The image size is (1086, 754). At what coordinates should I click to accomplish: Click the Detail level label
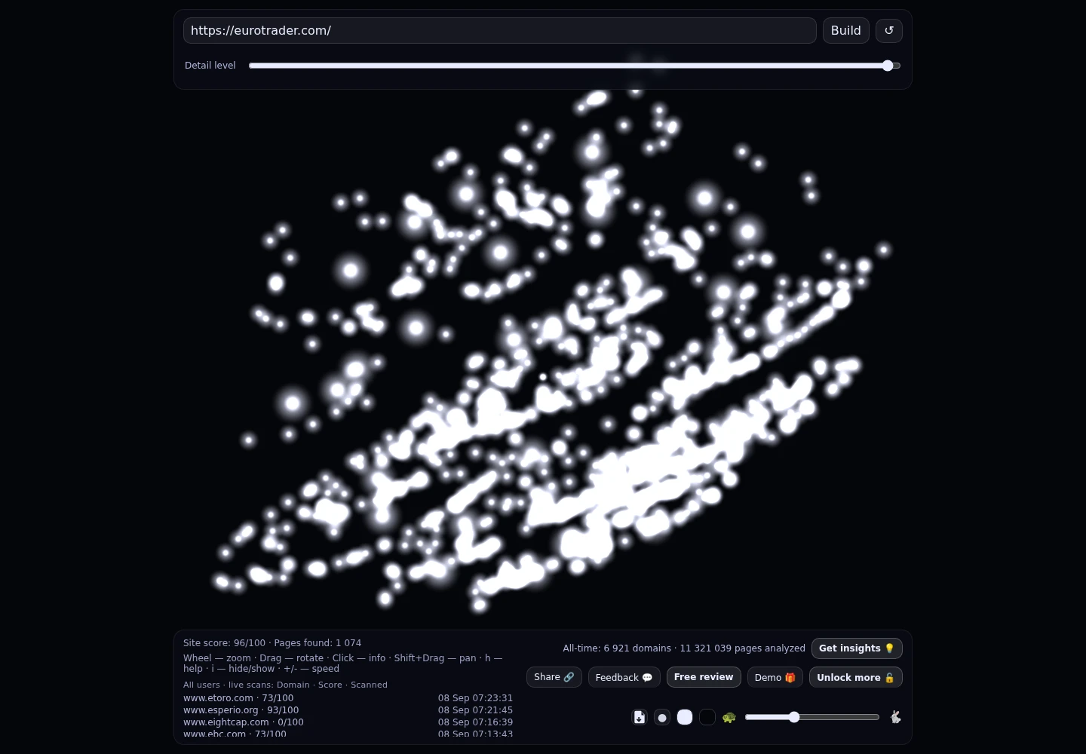point(210,66)
